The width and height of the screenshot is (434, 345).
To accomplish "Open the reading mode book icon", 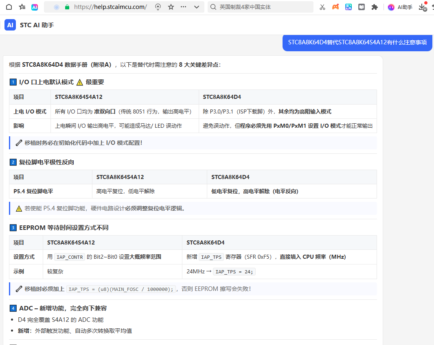I will tap(362, 7).
